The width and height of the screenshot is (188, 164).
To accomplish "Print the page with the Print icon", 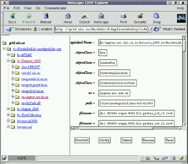I will point(123,16).
